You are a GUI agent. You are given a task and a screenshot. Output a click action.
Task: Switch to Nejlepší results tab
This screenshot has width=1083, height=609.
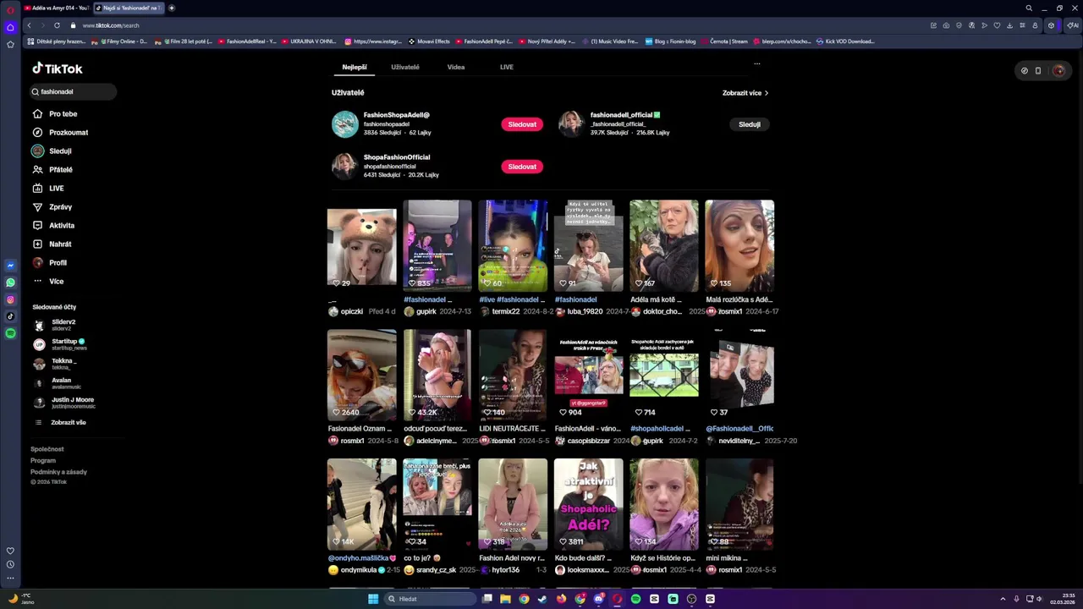(x=355, y=67)
